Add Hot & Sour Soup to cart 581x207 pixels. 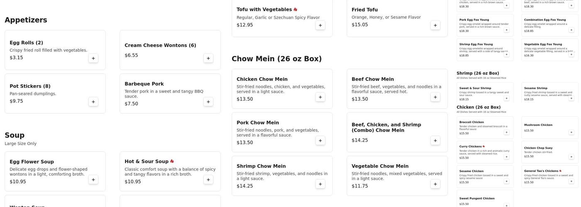(x=208, y=180)
